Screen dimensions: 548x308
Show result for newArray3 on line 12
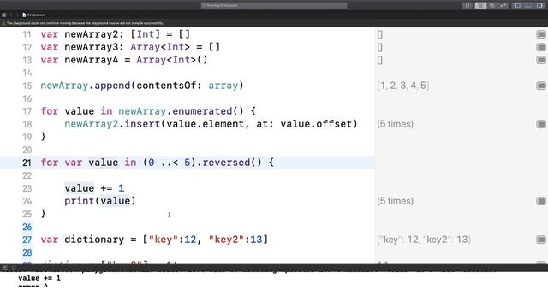[541, 47]
